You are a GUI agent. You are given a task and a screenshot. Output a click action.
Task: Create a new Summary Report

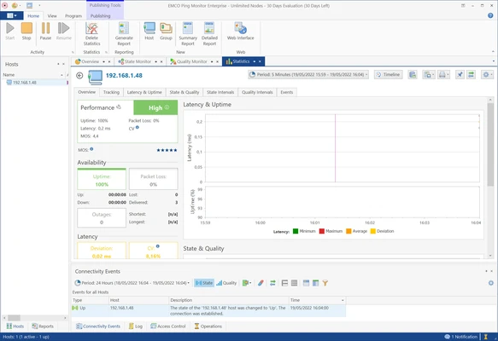[188, 34]
